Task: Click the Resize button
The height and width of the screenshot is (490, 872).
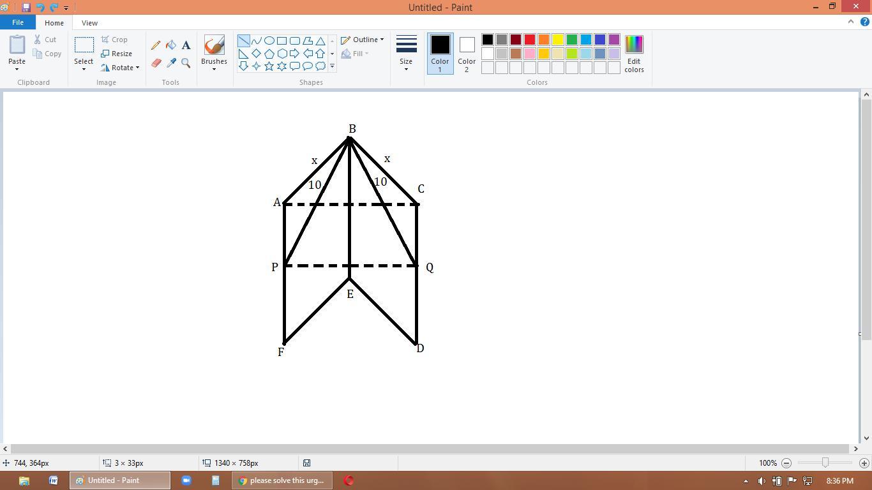Action: tap(117, 54)
